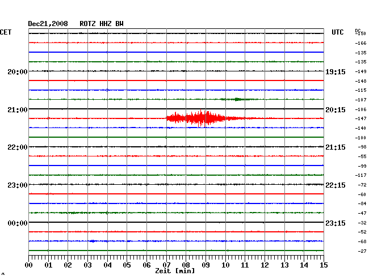The height and width of the screenshot is (280, 369).
Task: Click the 23:15 UTC time label
Action: click(x=336, y=223)
